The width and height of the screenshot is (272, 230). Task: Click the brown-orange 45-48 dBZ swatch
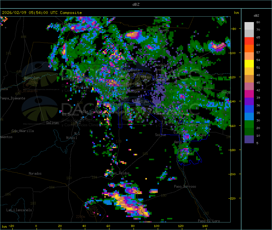tap(249, 79)
